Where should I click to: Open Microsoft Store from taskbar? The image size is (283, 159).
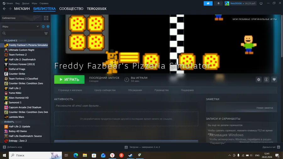(x=94, y=155)
